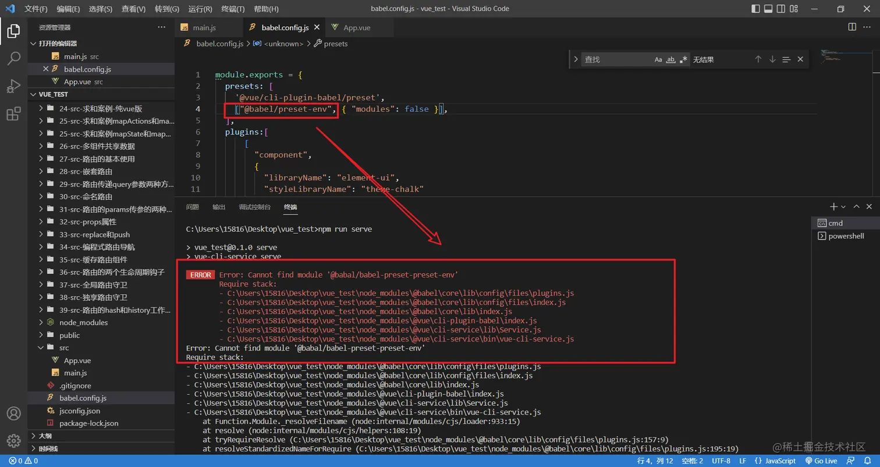Open Explorer panel more actions ellipsis
This screenshot has height=467, width=880.
pyautogui.click(x=162, y=27)
